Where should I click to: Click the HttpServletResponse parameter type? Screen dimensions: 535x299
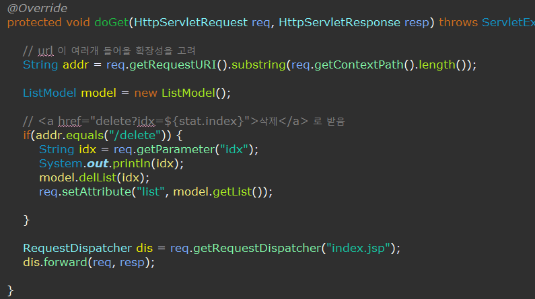[x=339, y=22]
